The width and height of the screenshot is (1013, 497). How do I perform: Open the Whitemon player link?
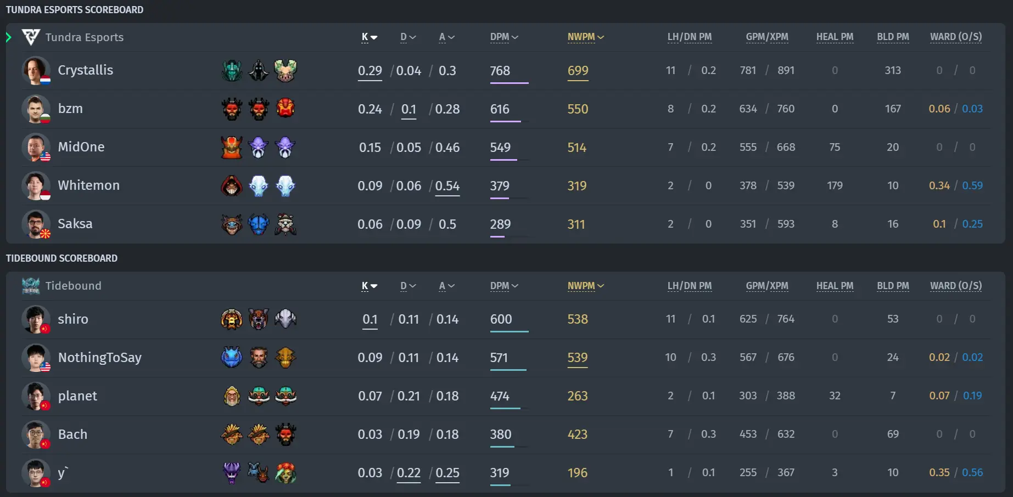(x=89, y=185)
